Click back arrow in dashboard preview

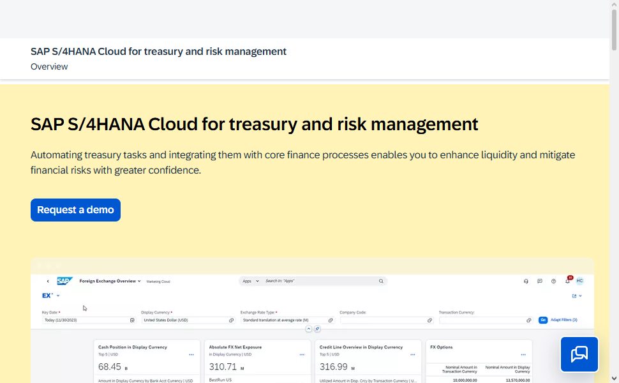[48, 281]
